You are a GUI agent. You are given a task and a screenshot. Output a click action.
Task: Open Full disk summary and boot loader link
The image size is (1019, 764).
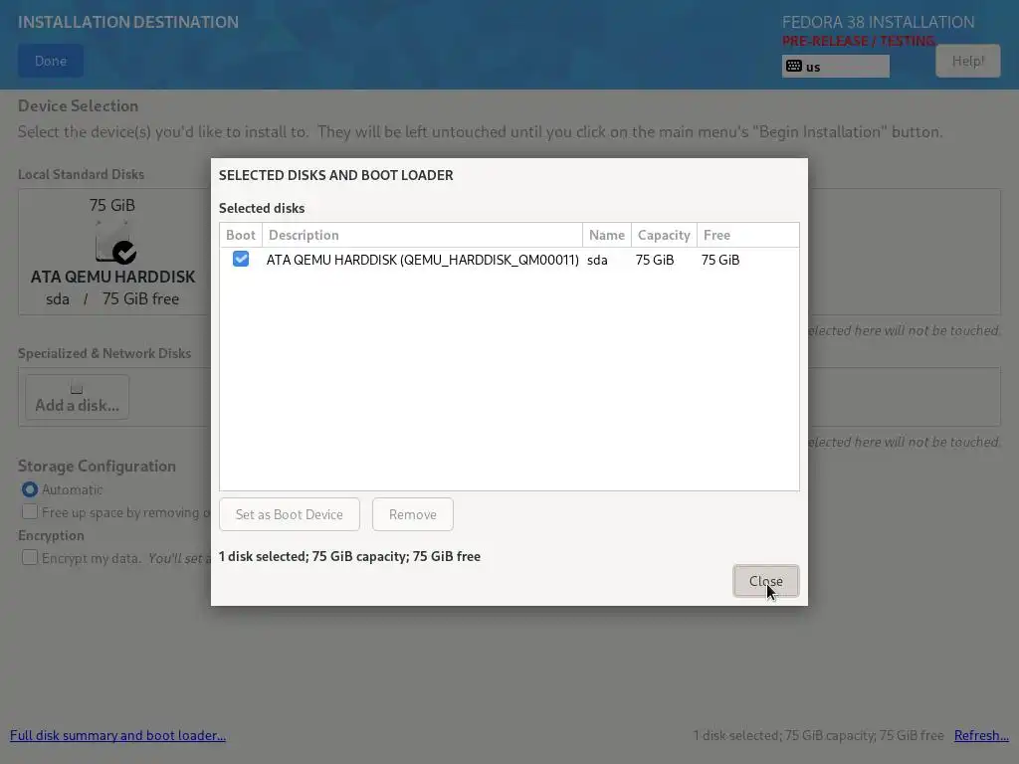tap(117, 735)
